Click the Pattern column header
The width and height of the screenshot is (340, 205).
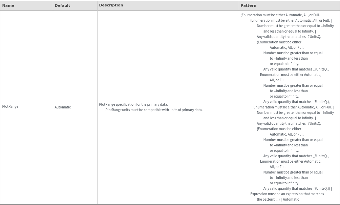(x=248, y=5)
